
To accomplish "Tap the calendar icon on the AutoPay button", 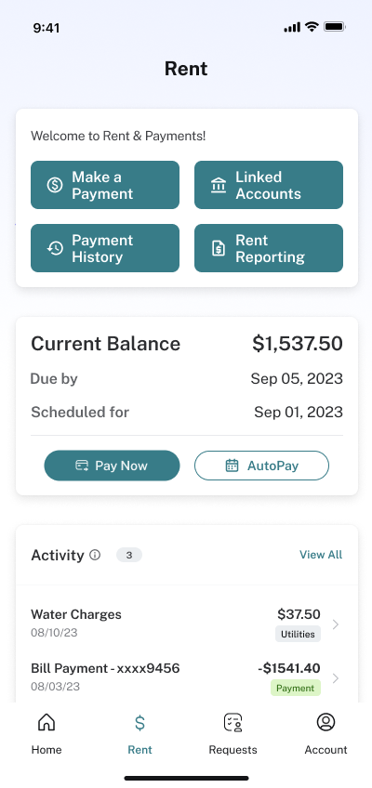I will click(x=232, y=466).
